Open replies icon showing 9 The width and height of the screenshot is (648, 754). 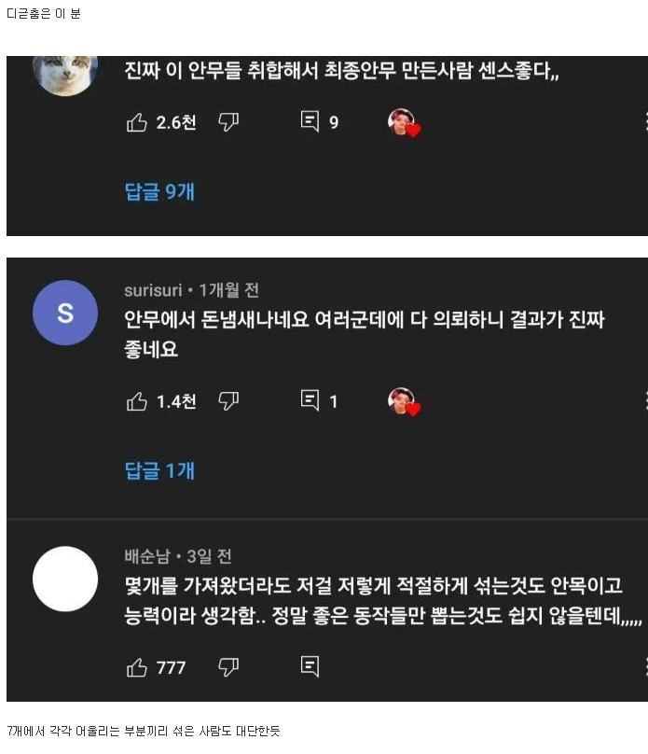[310, 121]
